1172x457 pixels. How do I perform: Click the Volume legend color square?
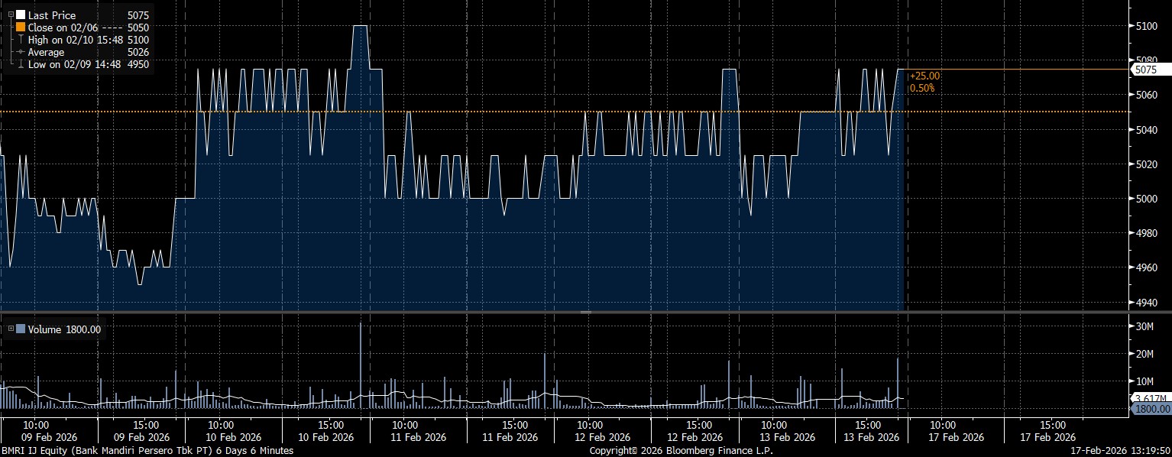[21, 329]
